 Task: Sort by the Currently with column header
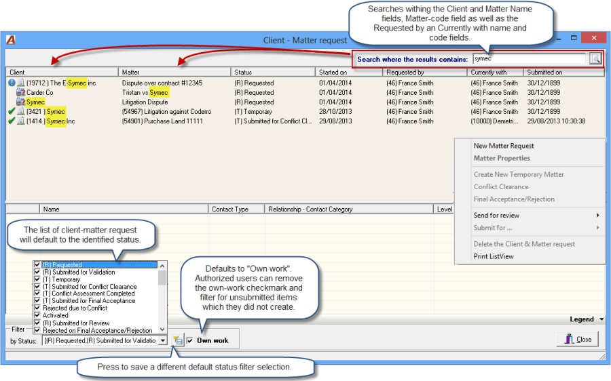pos(496,72)
